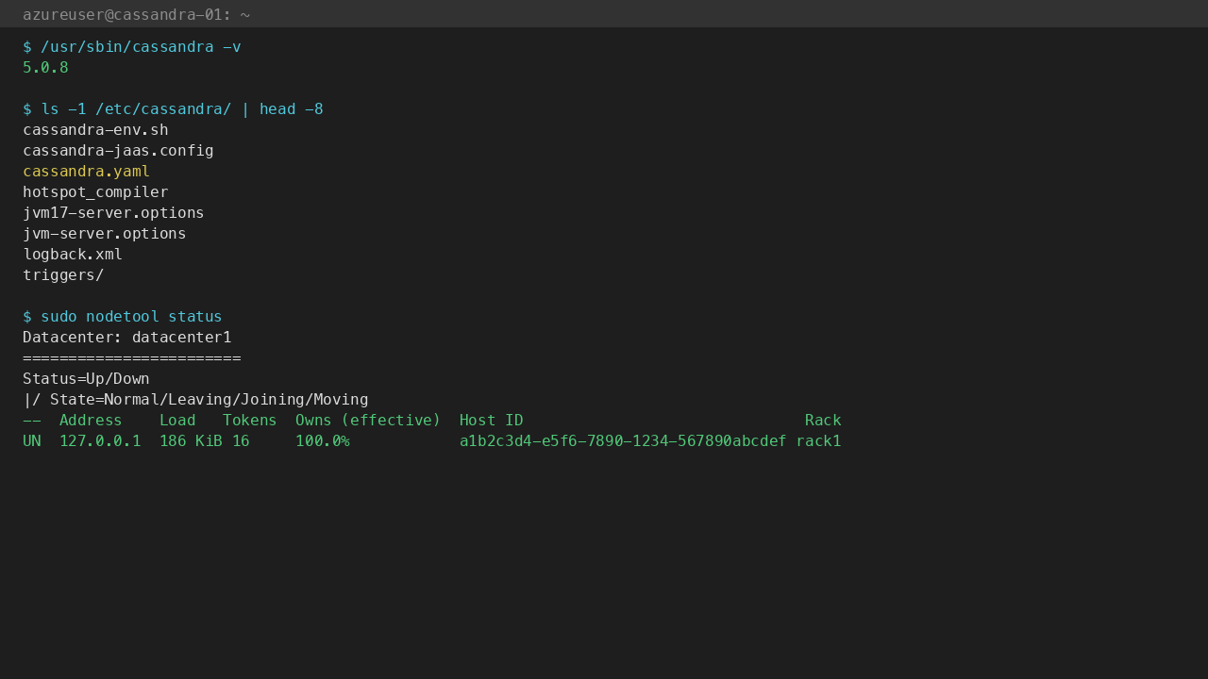The width and height of the screenshot is (1208, 679).
Task: Click the UN status value
Action: tap(32, 441)
